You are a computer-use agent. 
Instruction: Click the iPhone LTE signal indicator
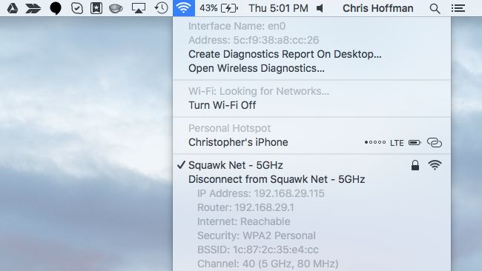coord(384,143)
